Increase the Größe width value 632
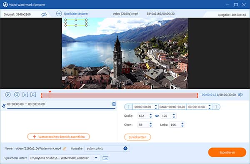 click(151, 114)
